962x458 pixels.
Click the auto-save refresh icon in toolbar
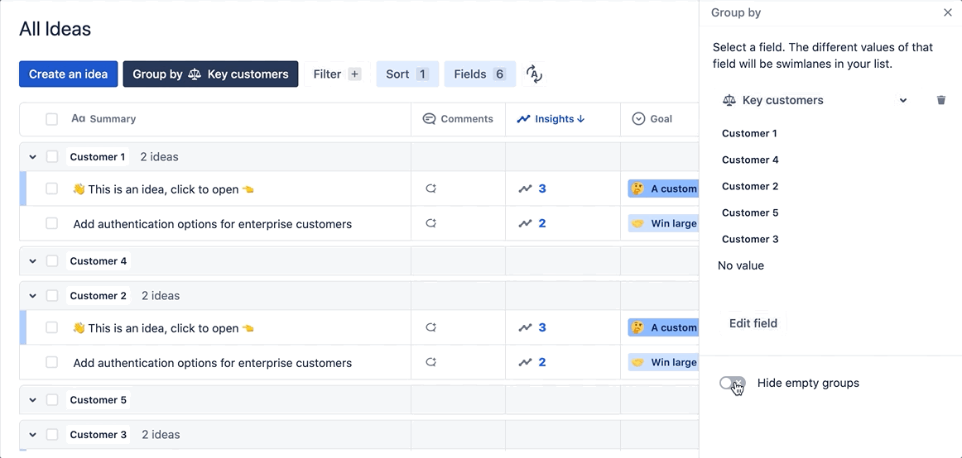pyautogui.click(x=534, y=74)
